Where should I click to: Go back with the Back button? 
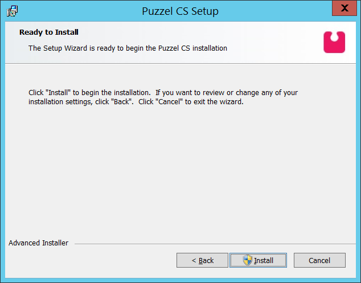tap(202, 260)
